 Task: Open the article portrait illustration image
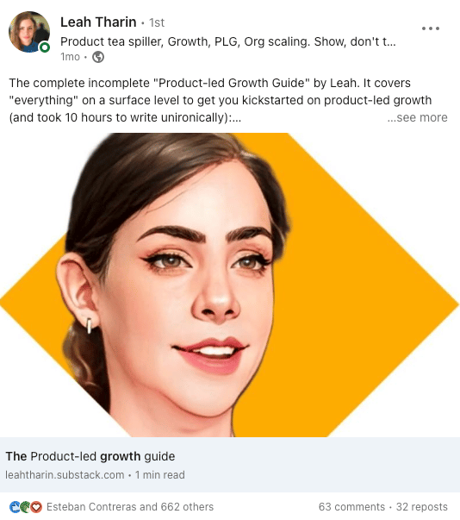(x=230, y=285)
